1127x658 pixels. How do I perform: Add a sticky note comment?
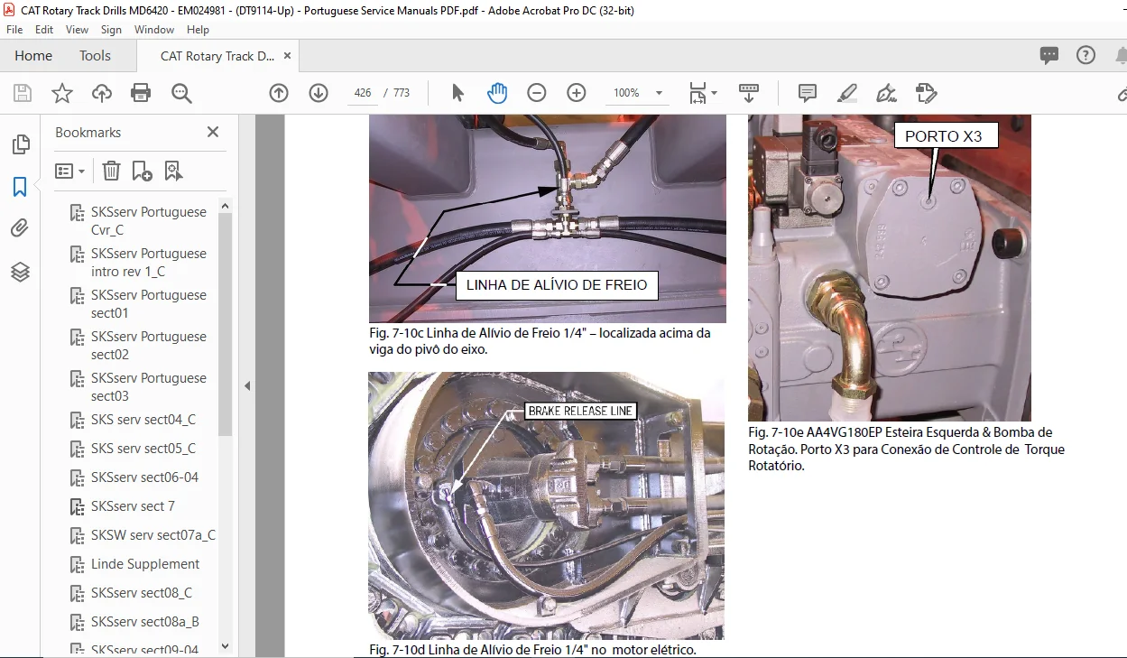808,93
